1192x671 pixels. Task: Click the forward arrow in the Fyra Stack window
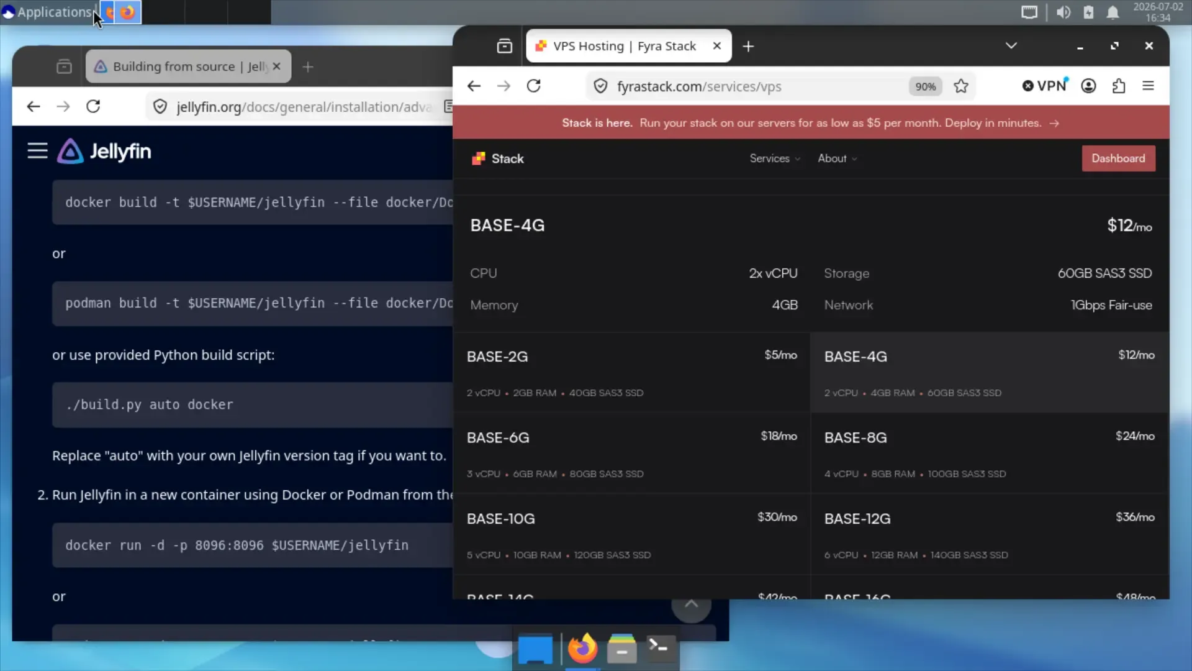[503, 86]
